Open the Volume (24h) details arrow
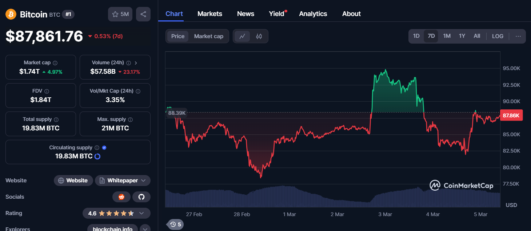This screenshot has height=231, width=531. pos(136,63)
